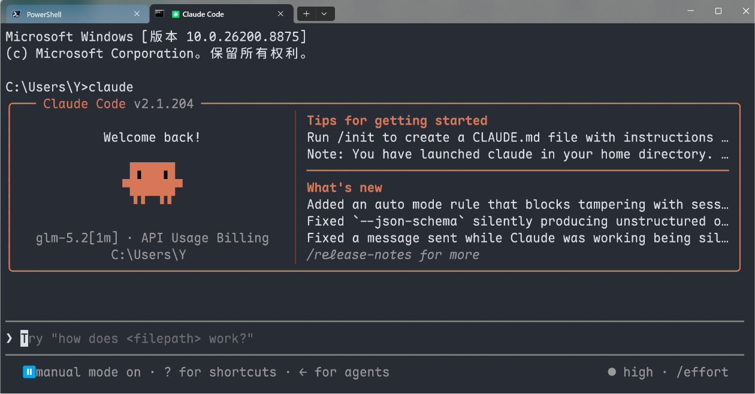Click the '← for agents' hint
The image size is (755, 394).
[x=344, y=372]
